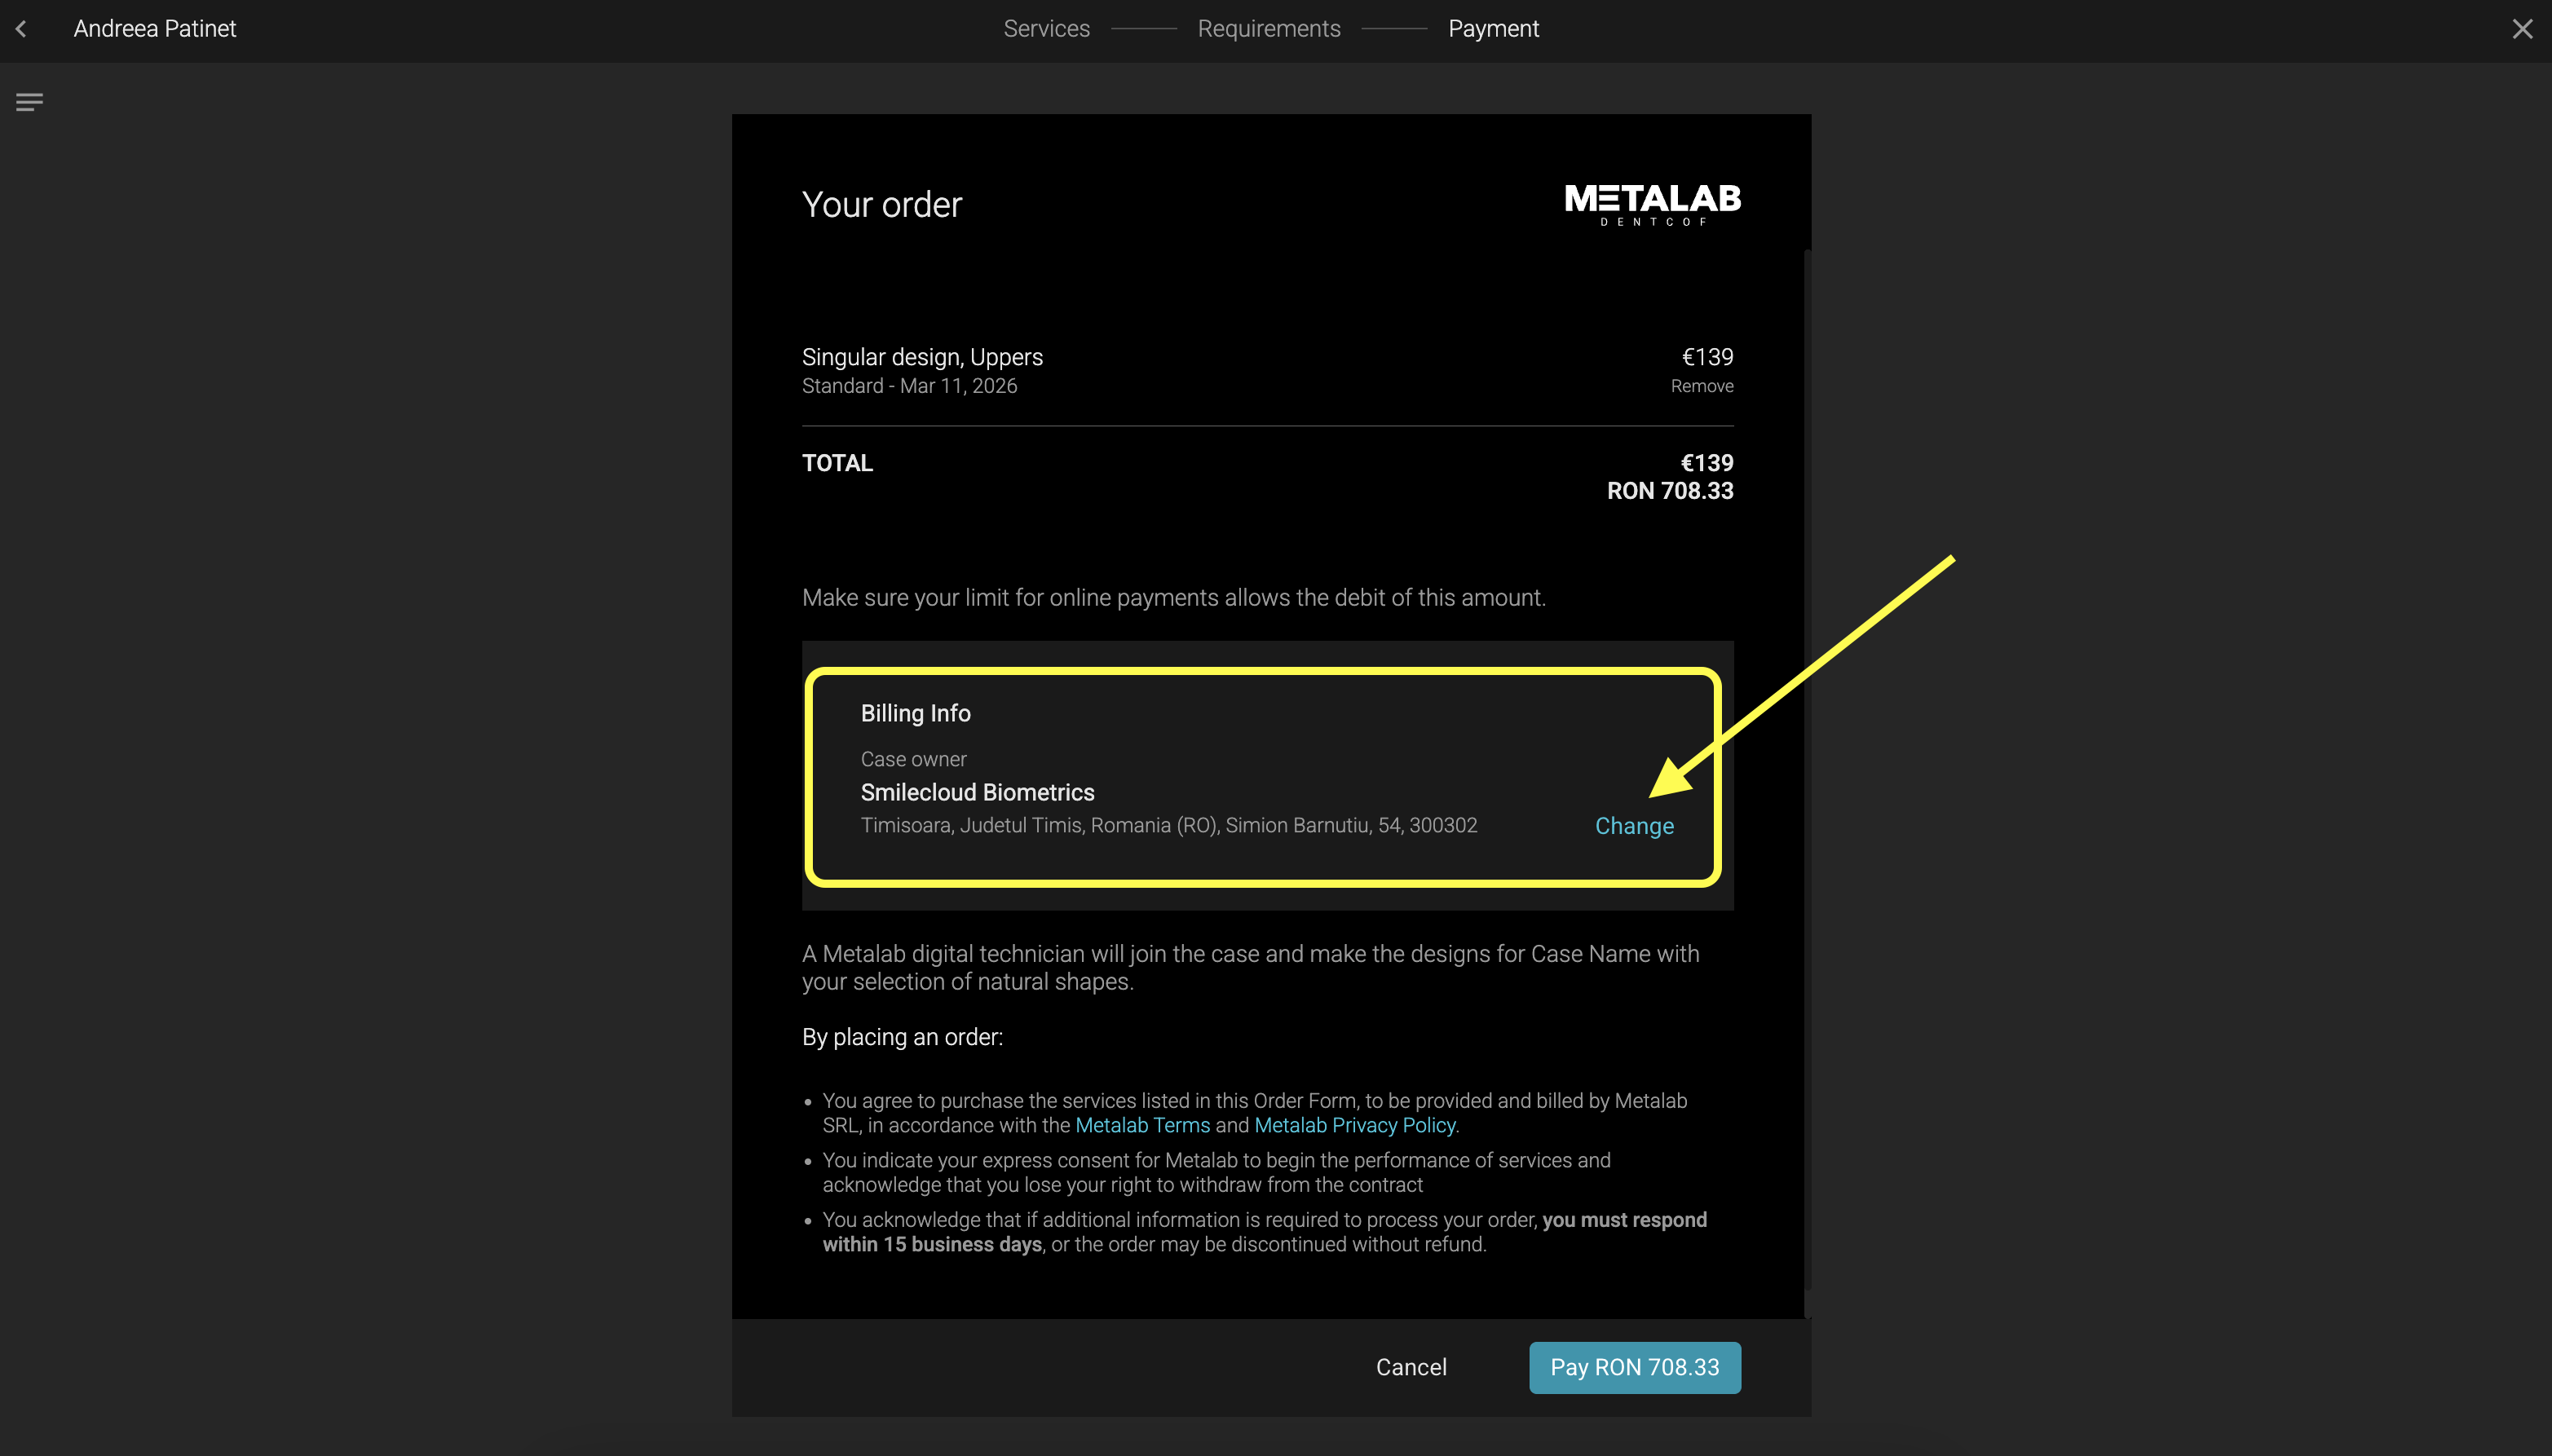Screen dimensions: 2552x1456
Task: Click the Andreea Patinet case name
Action: pos(155,29)
